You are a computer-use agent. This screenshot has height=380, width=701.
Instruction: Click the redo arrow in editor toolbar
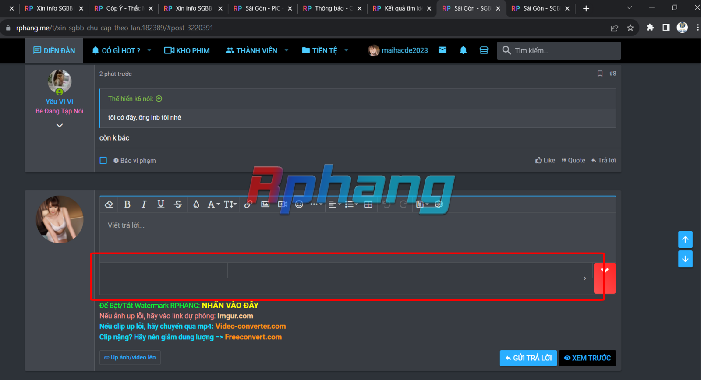[403, 204]
